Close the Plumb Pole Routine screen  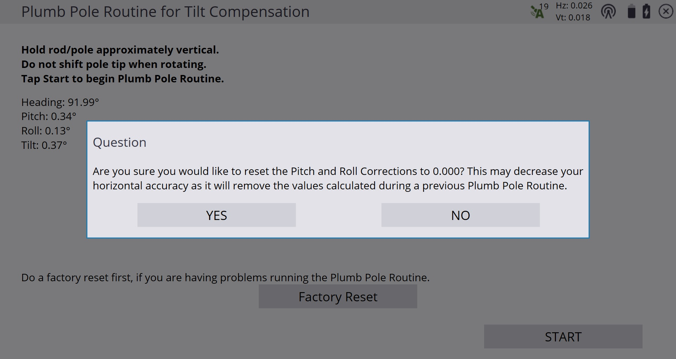[x=665, y=12]
